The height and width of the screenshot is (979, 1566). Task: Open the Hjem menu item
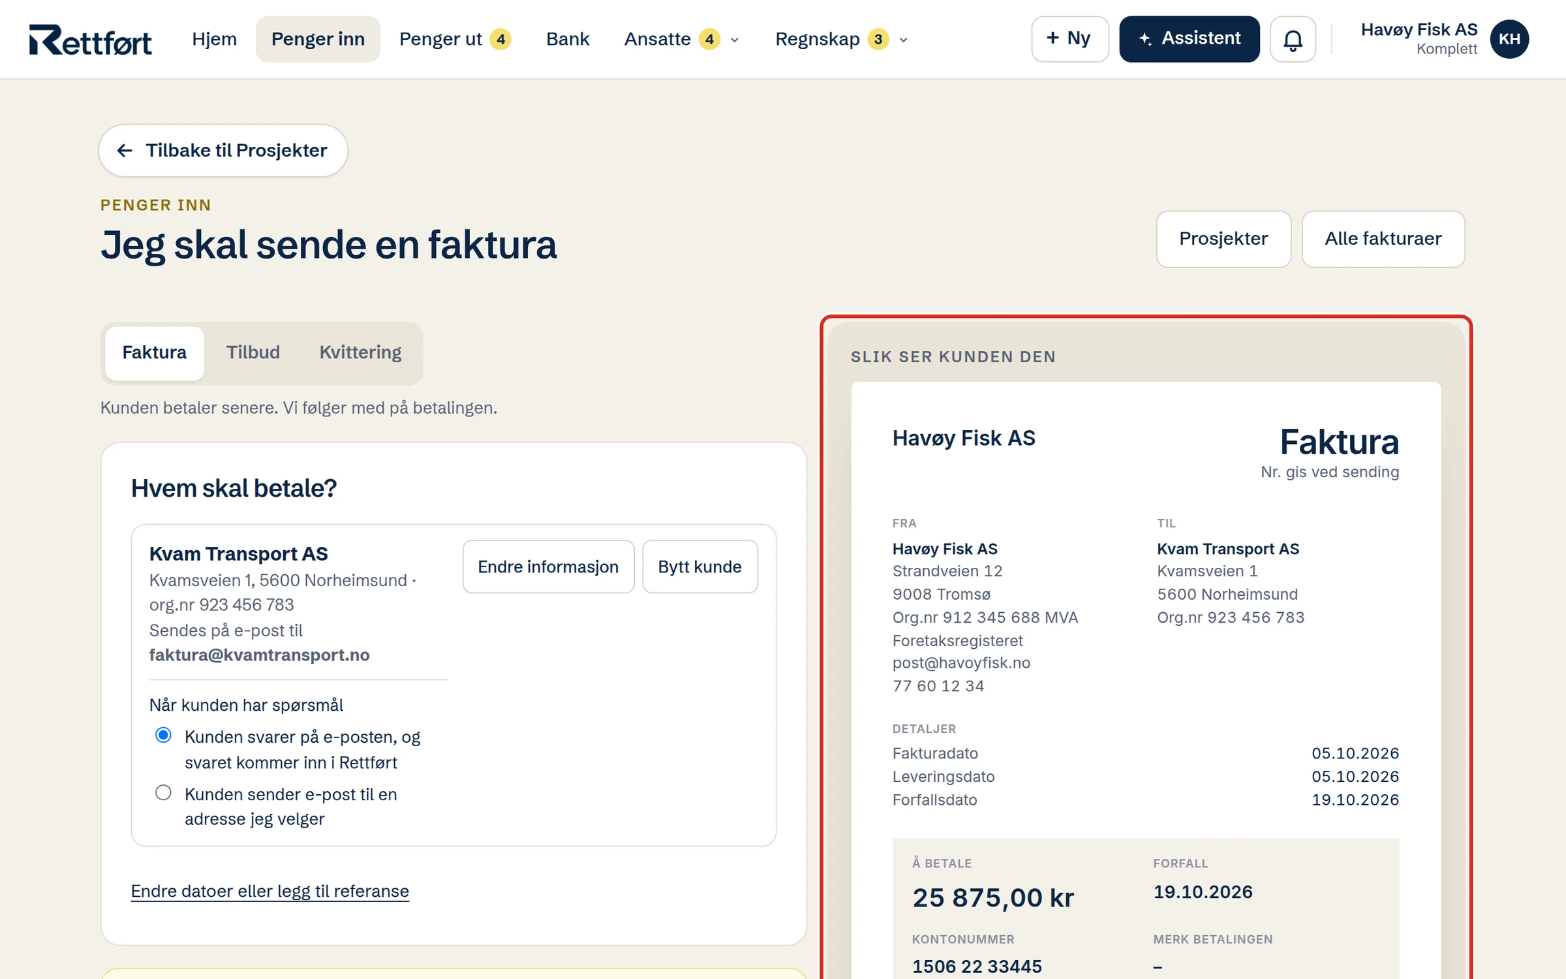pos(214,39)
